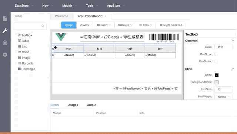
Task: Select the ={Memo} cell
Action: click(160, 55)
